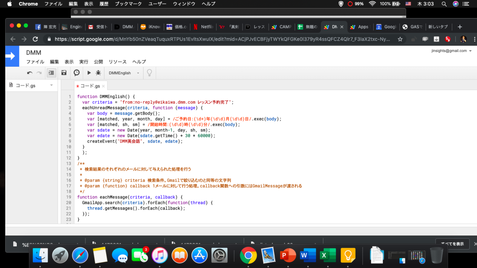Switch to the コード.gs editor tab
477x268 pixels.
pos(90,86)
